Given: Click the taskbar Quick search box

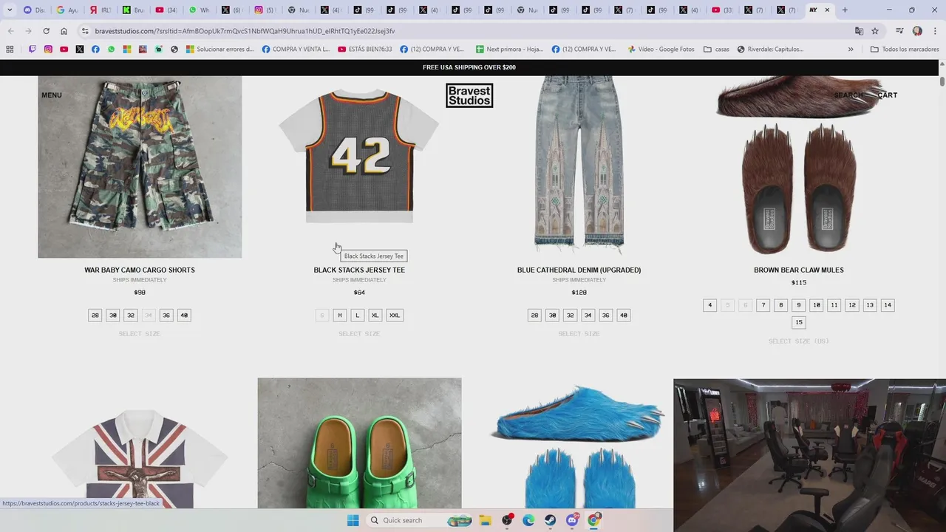Looking at the screenshot, I should 420,520.
